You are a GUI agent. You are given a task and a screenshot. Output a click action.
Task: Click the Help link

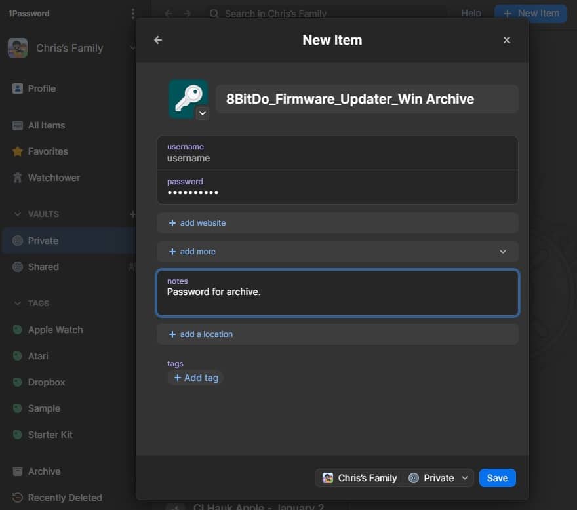[471, 13]
